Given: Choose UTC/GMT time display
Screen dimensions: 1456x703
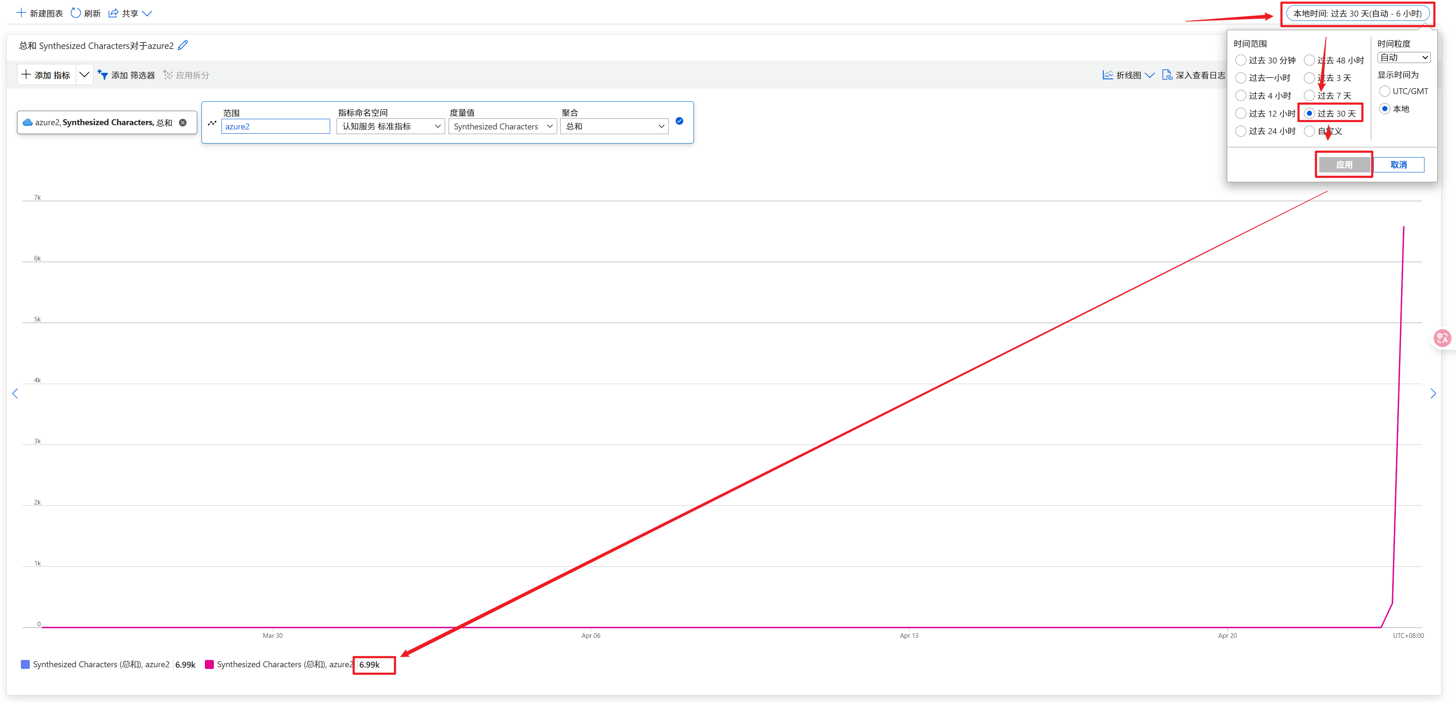Looking at the screenshot, I should pyautogui.click(x=1385, y=91).
